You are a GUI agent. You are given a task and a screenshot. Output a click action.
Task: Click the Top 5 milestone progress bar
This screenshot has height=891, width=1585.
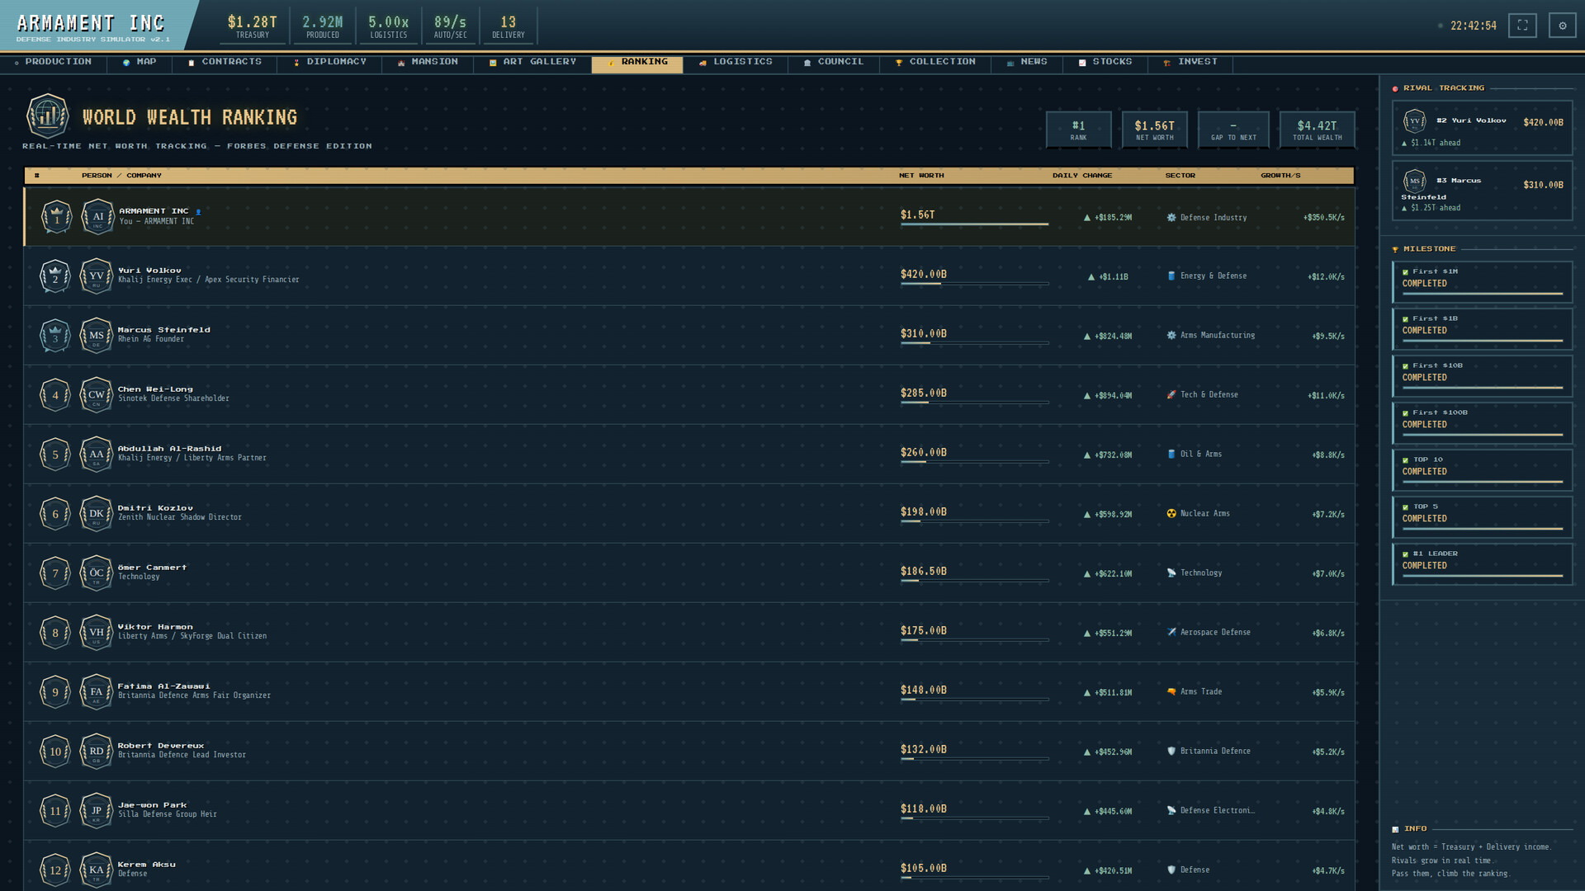(1482, 529)
